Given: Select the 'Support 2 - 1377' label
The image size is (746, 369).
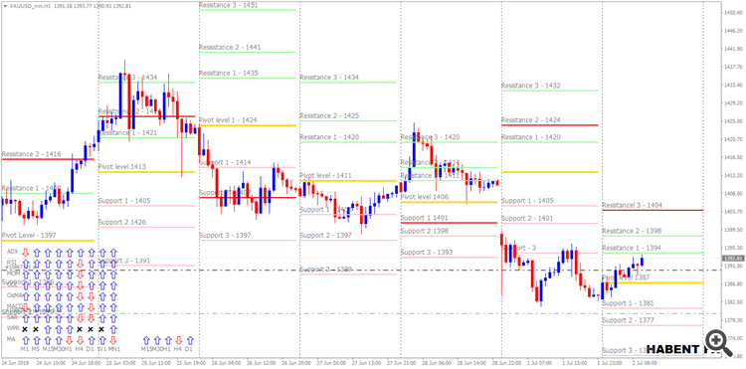Looking at the screenshot, I should 628,320.
